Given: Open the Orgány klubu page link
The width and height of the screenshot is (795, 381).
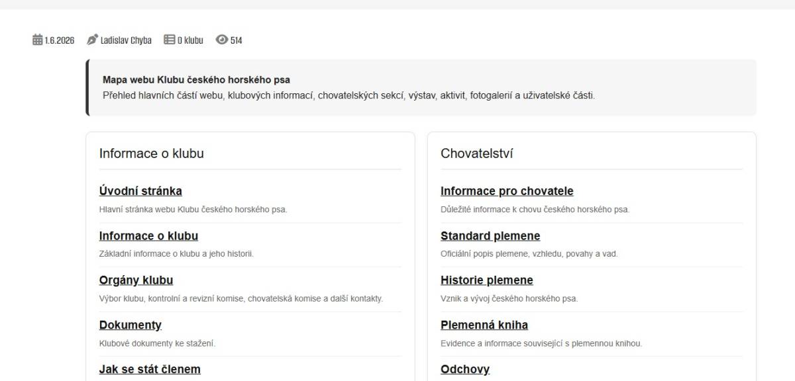Looking at the screenshot, I should 136,280.
